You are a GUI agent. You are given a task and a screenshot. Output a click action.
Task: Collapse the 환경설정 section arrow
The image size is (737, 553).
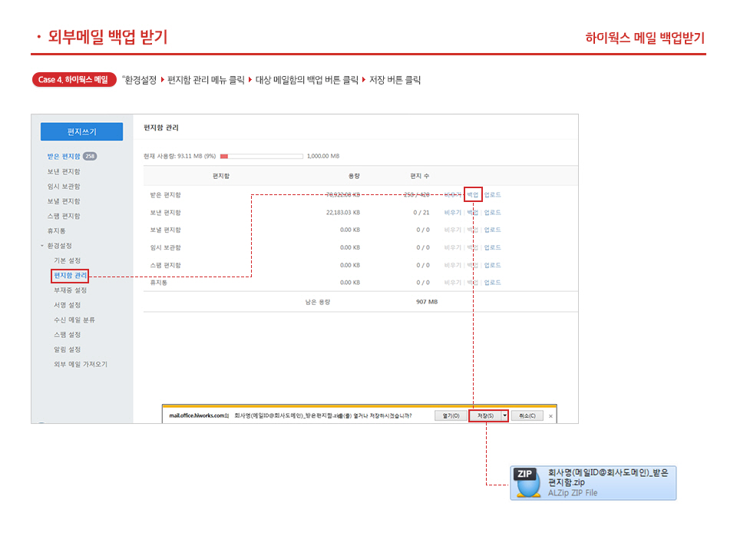coord(42,247)
